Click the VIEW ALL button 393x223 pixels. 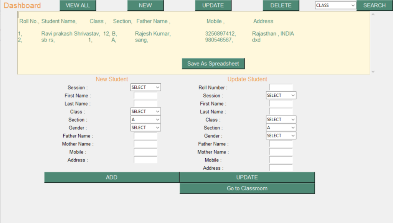click(x=78, y=5)
